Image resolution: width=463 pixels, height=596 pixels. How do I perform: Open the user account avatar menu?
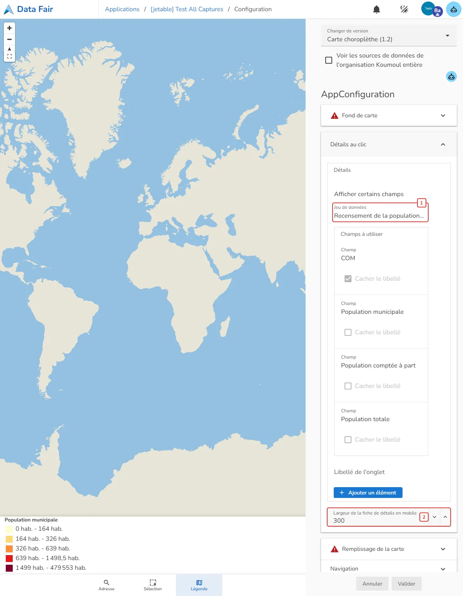coord(432,9)
